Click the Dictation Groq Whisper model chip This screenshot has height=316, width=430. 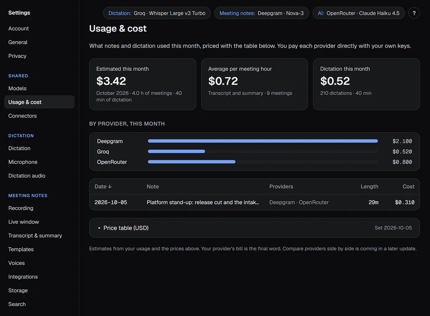[157, 13]
